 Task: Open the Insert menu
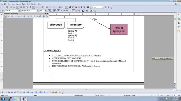[13, 4]
